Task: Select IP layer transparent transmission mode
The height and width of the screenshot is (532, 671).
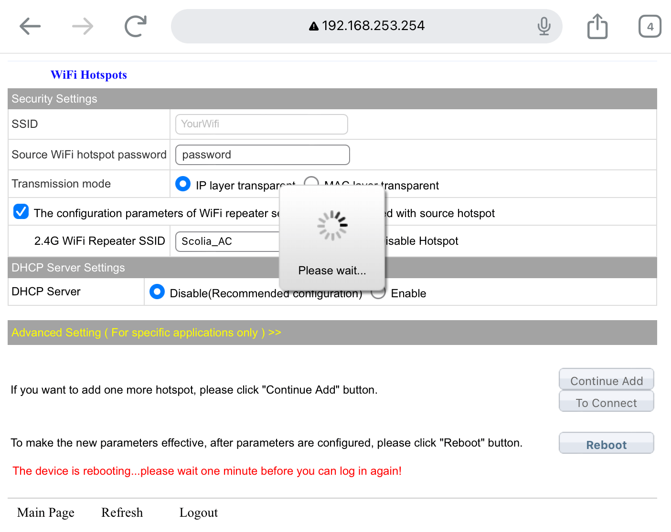Action: coord(183,184)
